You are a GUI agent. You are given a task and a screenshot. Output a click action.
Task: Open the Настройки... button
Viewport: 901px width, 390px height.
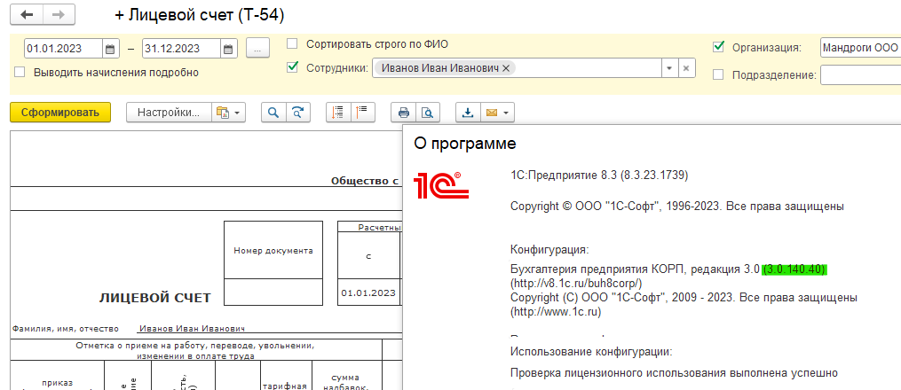coord(169,113)
